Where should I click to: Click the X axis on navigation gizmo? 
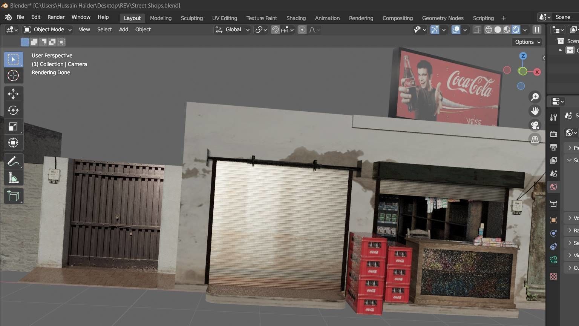(537, 72)
